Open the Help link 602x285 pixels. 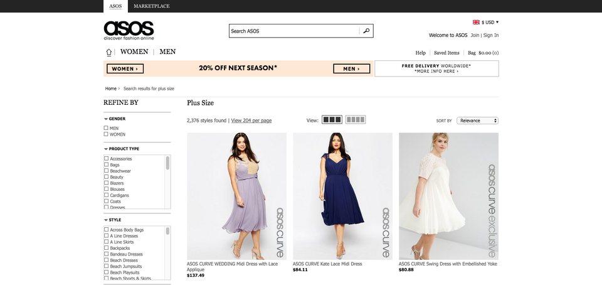[420, 53]
